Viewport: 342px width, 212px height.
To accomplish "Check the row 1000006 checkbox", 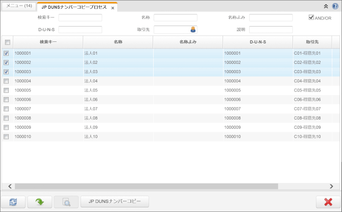I will point(6,100).
